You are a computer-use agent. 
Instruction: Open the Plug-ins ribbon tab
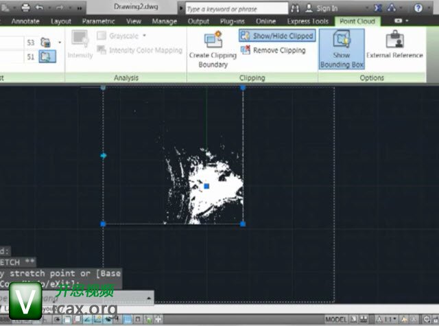point(233,21)
